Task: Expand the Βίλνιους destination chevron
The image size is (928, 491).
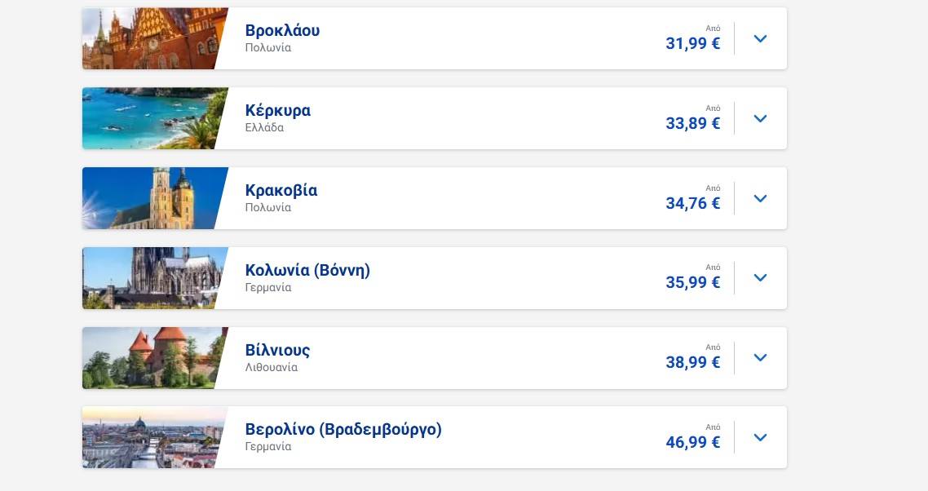Action: click(760, 358)
